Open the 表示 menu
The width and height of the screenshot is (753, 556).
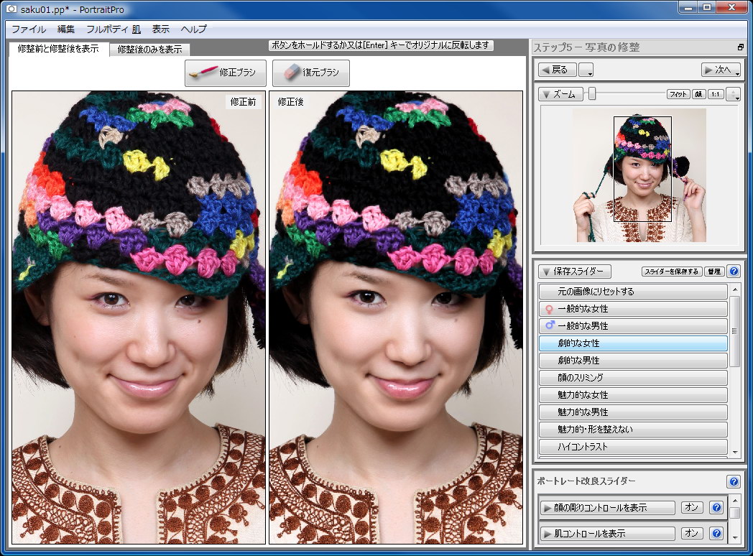point(160,29)
